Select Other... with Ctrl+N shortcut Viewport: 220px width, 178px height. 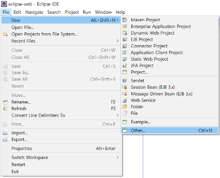click(x=170, y=131)
